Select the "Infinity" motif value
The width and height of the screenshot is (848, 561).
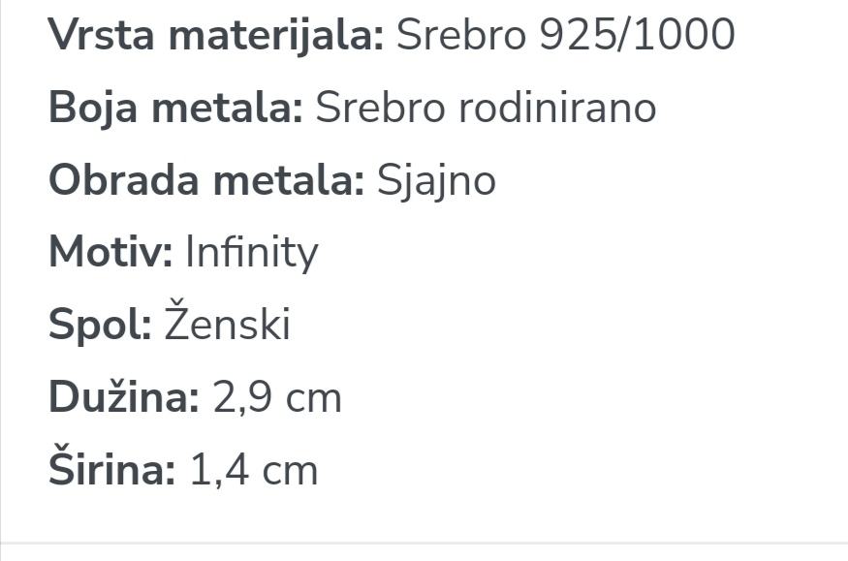tap(251, 253)
